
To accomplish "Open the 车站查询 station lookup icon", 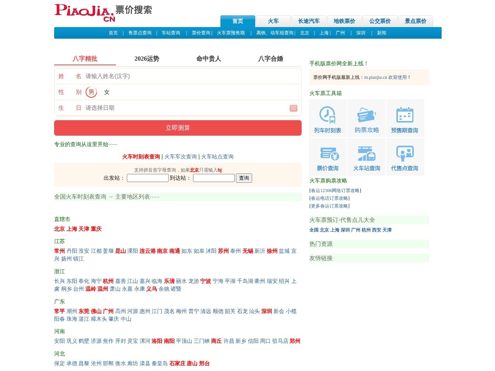I will pyautogui.click(x=366, y=157).
